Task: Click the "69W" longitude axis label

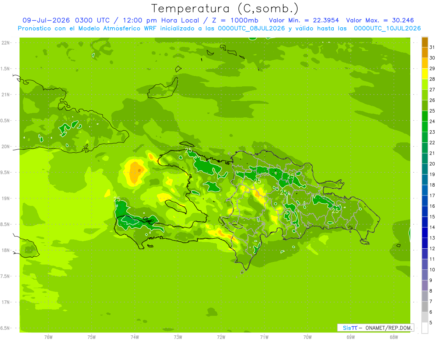Action: (351, 337)
